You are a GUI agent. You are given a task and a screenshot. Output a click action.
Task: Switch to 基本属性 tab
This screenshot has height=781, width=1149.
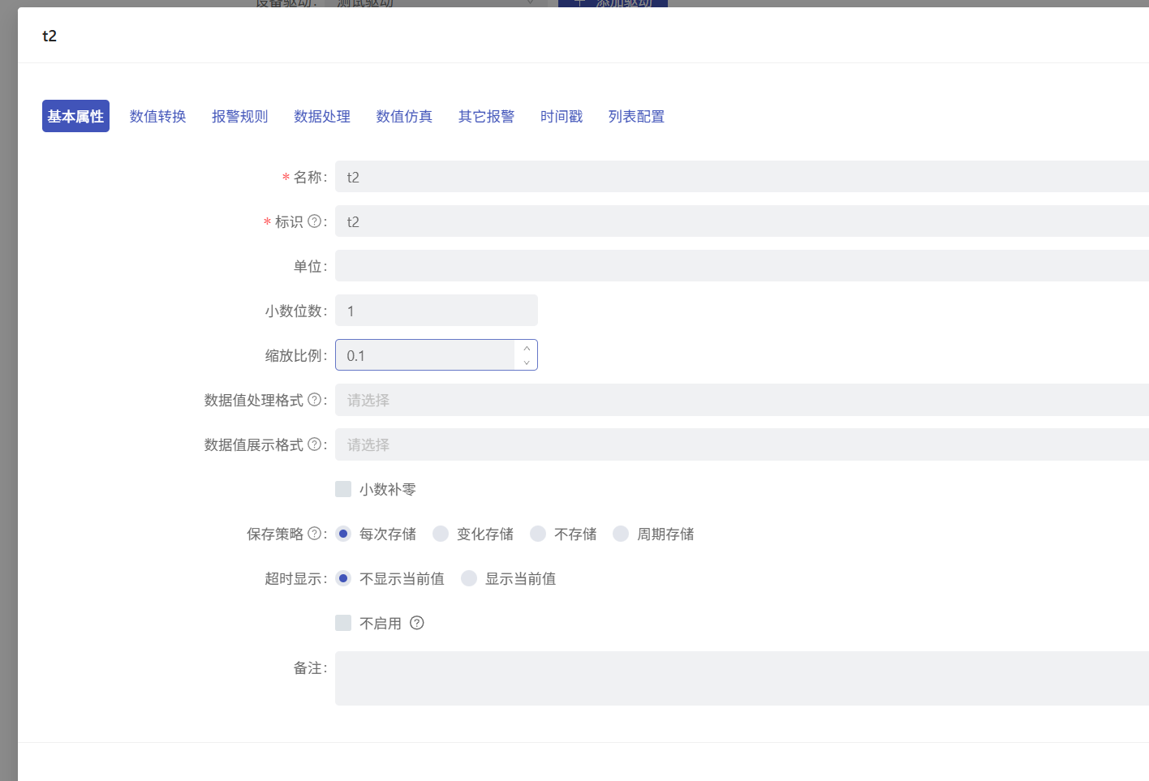pos(75,116)
